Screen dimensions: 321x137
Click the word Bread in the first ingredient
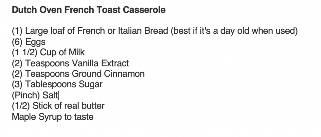point(156,31)
